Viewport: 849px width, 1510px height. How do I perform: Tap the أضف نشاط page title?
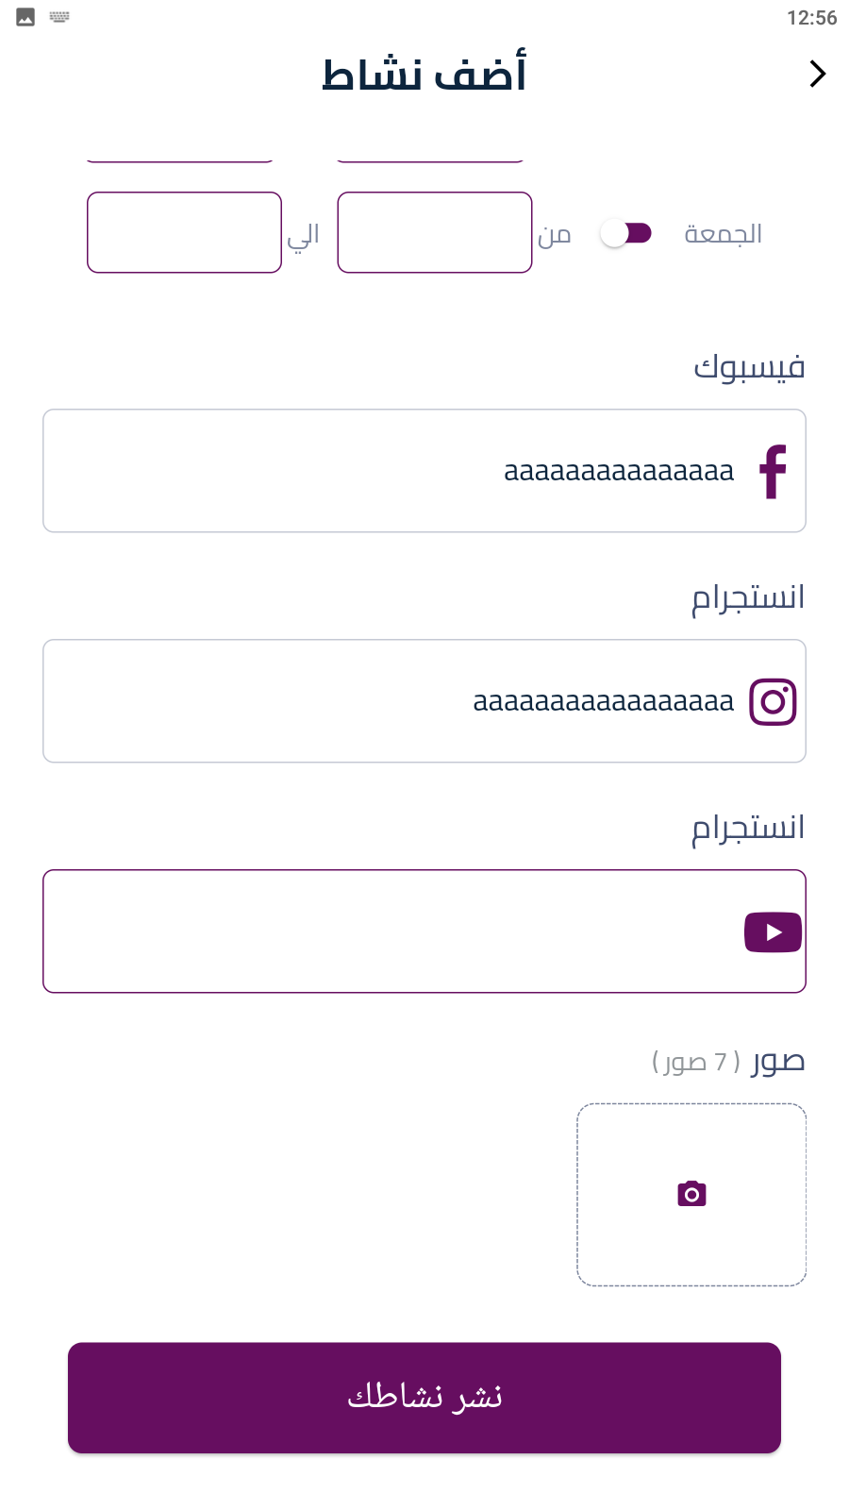[424, 75]
